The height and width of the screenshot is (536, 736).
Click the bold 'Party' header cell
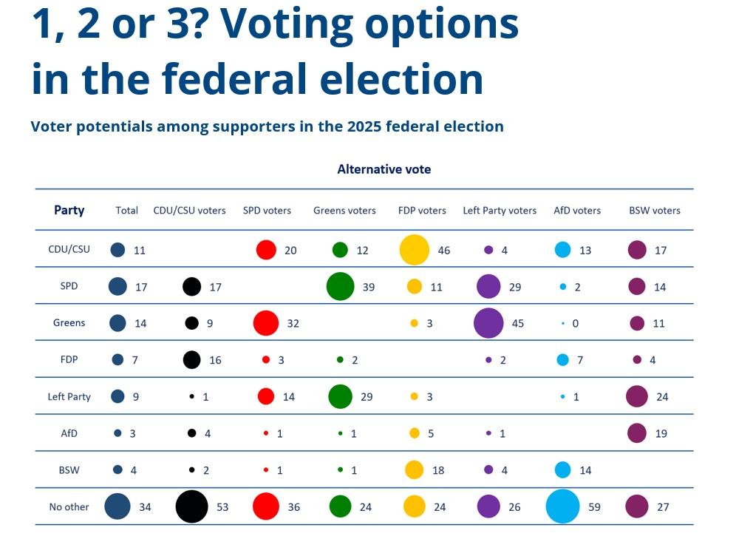tap(69, 210)
